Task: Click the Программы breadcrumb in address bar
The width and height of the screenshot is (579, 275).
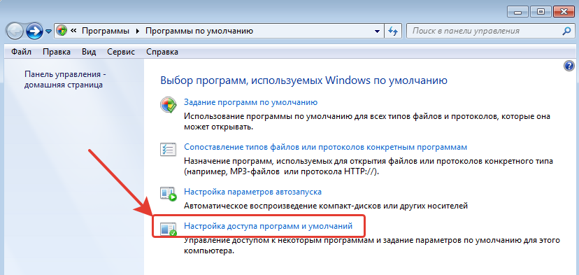Action: pyautogui.click(x=105, y=31)
